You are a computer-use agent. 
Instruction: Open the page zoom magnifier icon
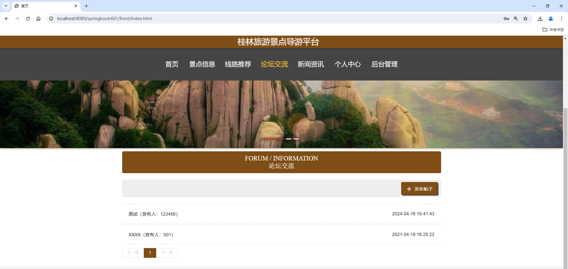pyautogui.click(x=516, y=18)
